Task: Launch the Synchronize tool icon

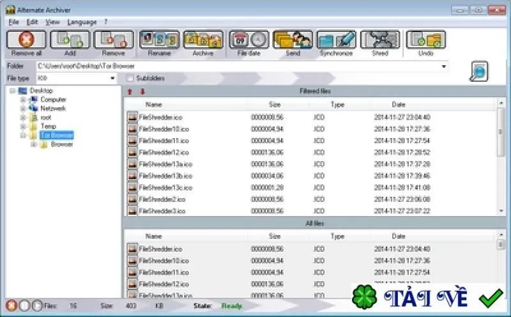Action: tap(337, 40)
